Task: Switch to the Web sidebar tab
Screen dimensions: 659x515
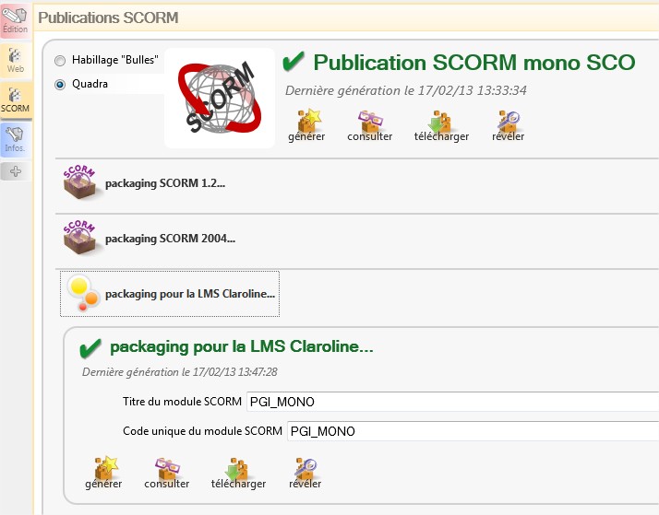Action: 16,61
